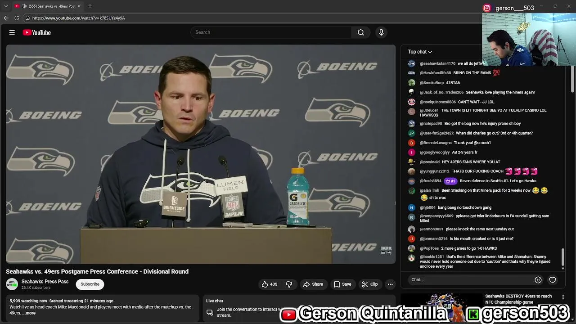Image resolution: width=576 pixels, height=324 pixels.
Task: Click the webcam overlay thumbnail
Action: [529, 40]
